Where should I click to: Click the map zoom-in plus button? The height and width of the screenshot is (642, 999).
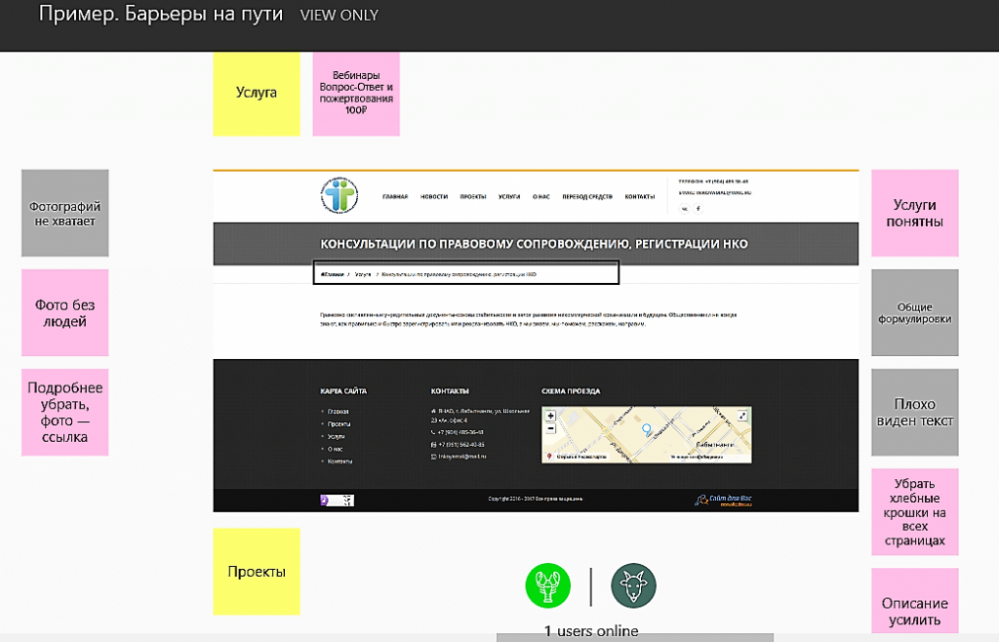(551, 416)
